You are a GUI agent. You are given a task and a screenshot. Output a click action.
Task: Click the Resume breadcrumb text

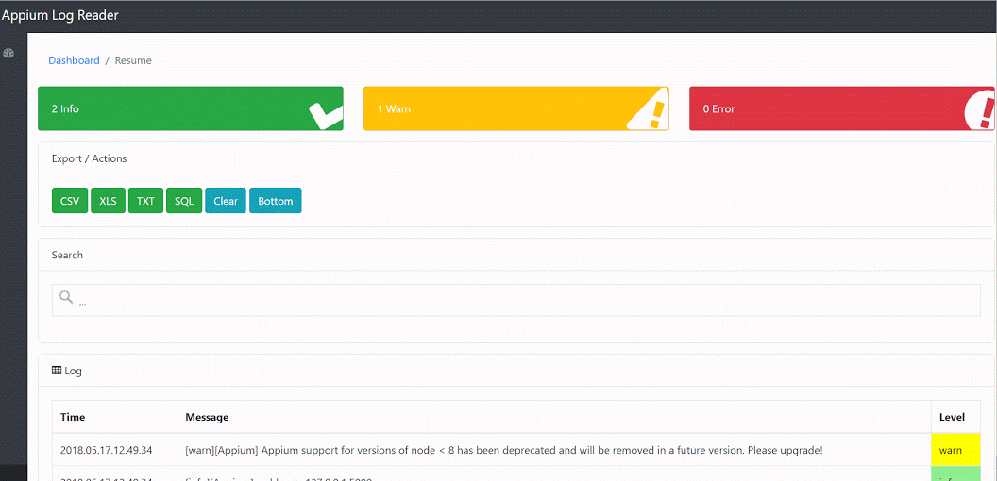point(133,60)
